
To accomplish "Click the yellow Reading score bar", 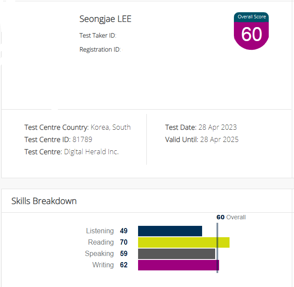I will (184, 242).
